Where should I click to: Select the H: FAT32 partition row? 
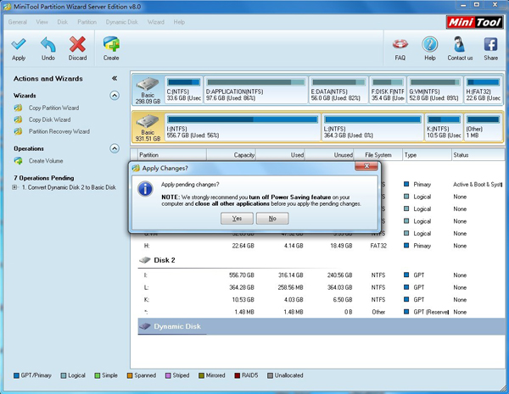click(322, 246)
